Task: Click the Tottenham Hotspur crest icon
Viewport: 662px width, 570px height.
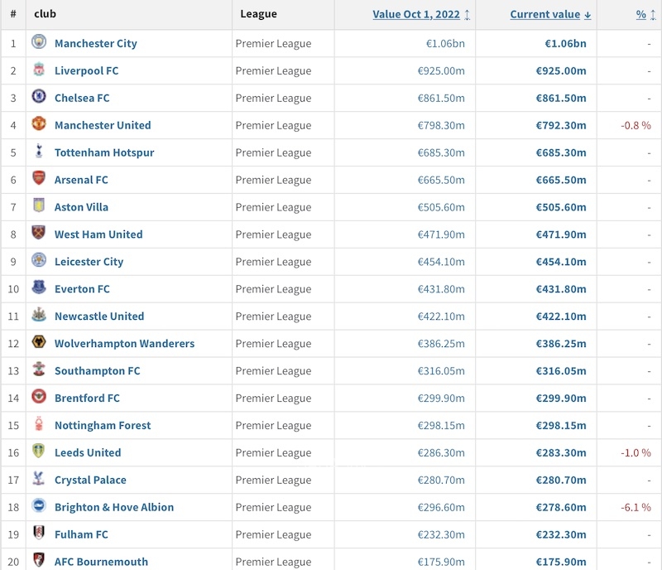Action: pyautogui.click(x=39, y=152)
